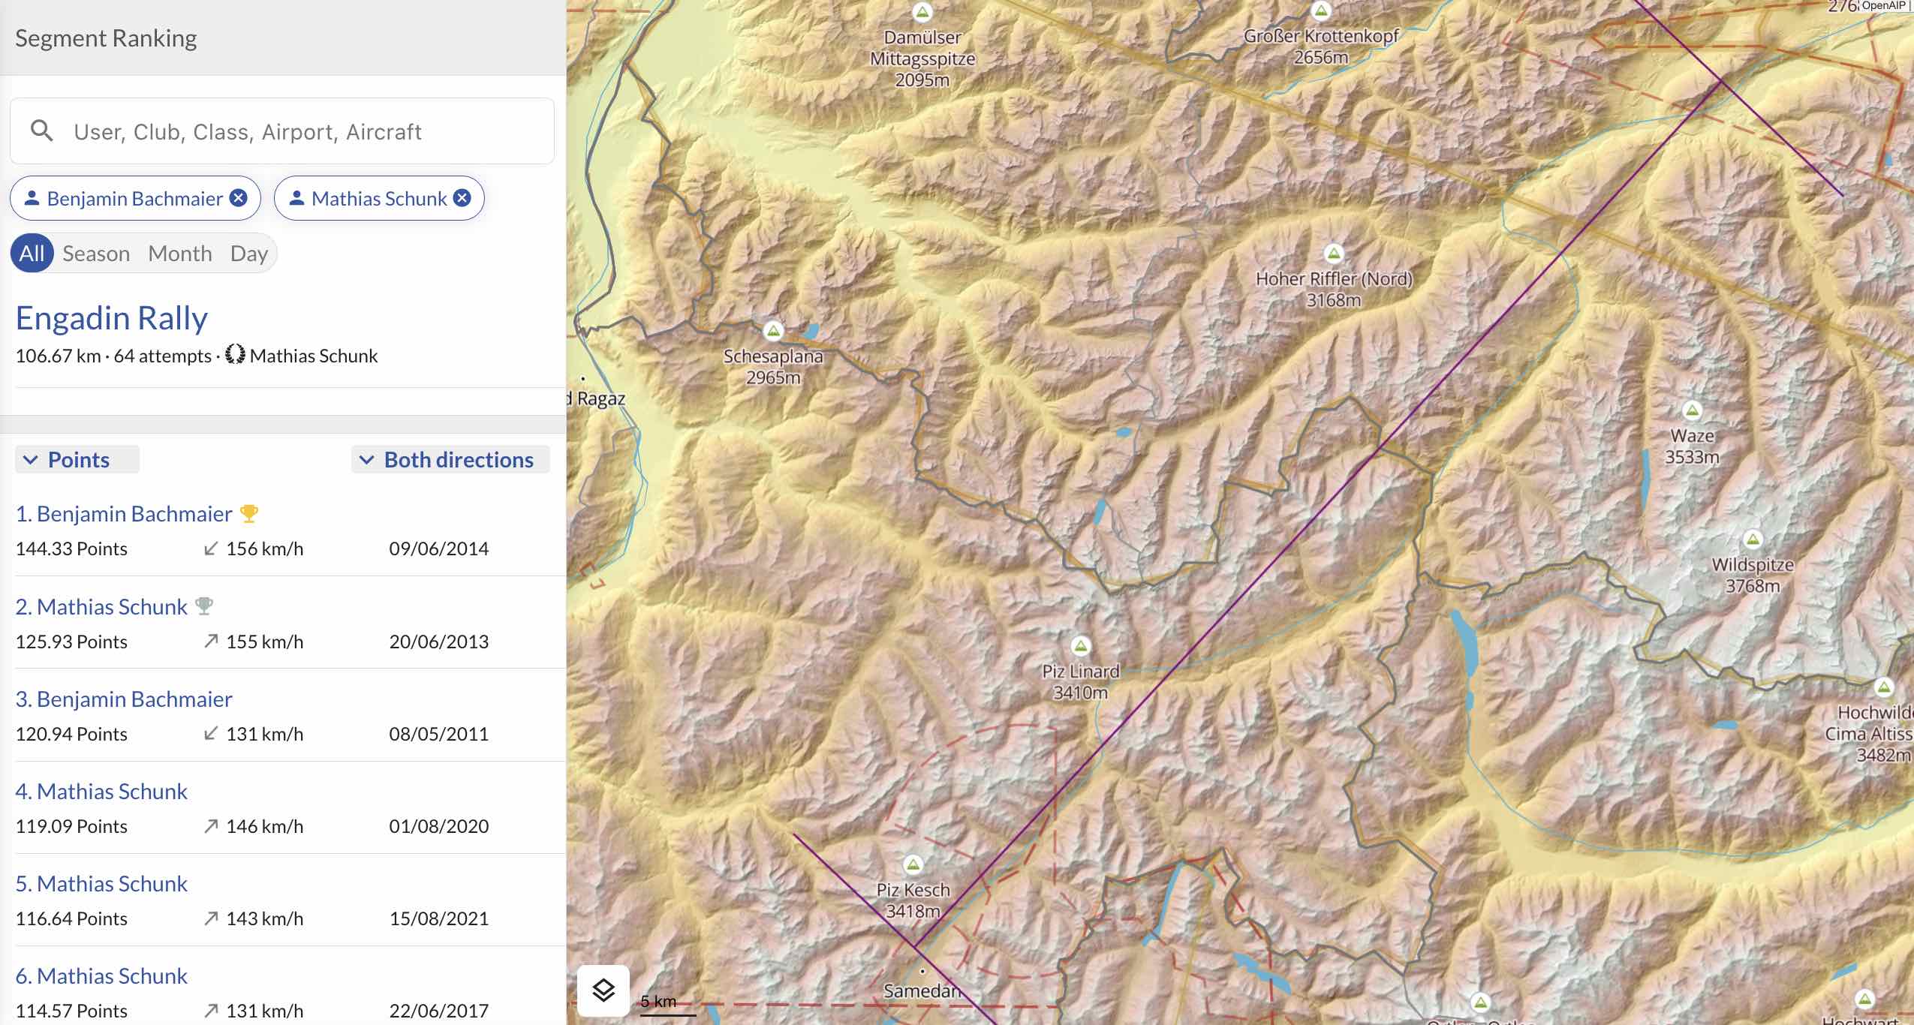Click the 125.93 Points value

click(x=71, y=642)
